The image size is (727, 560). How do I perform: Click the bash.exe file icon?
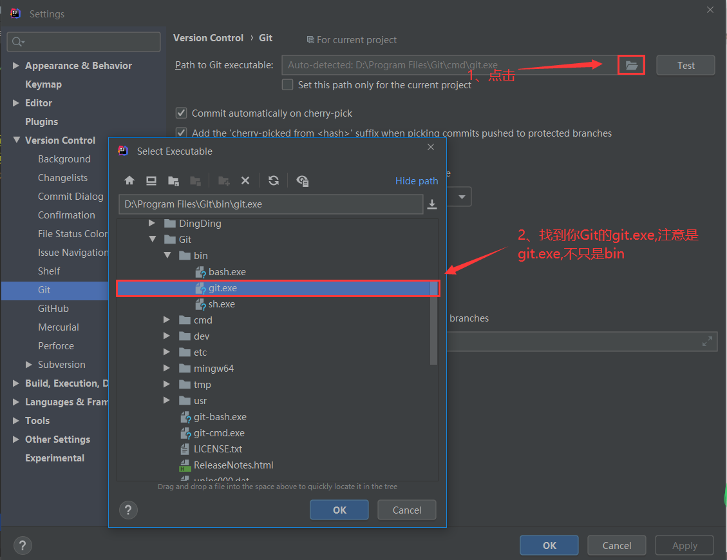pos(200,272)
